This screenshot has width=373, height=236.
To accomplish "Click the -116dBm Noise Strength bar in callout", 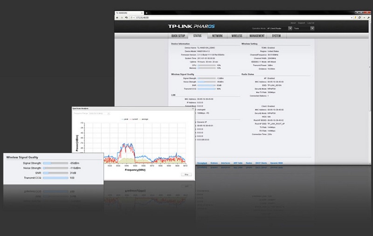I will [55, 168].
